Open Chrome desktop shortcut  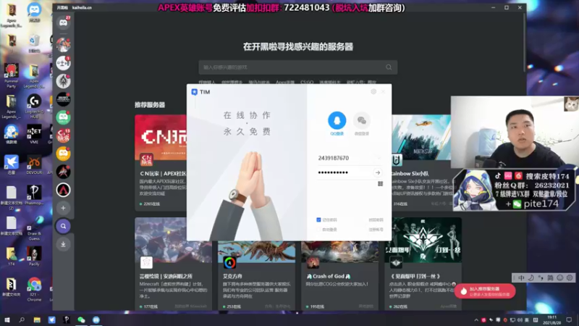[x=34, y=289]
